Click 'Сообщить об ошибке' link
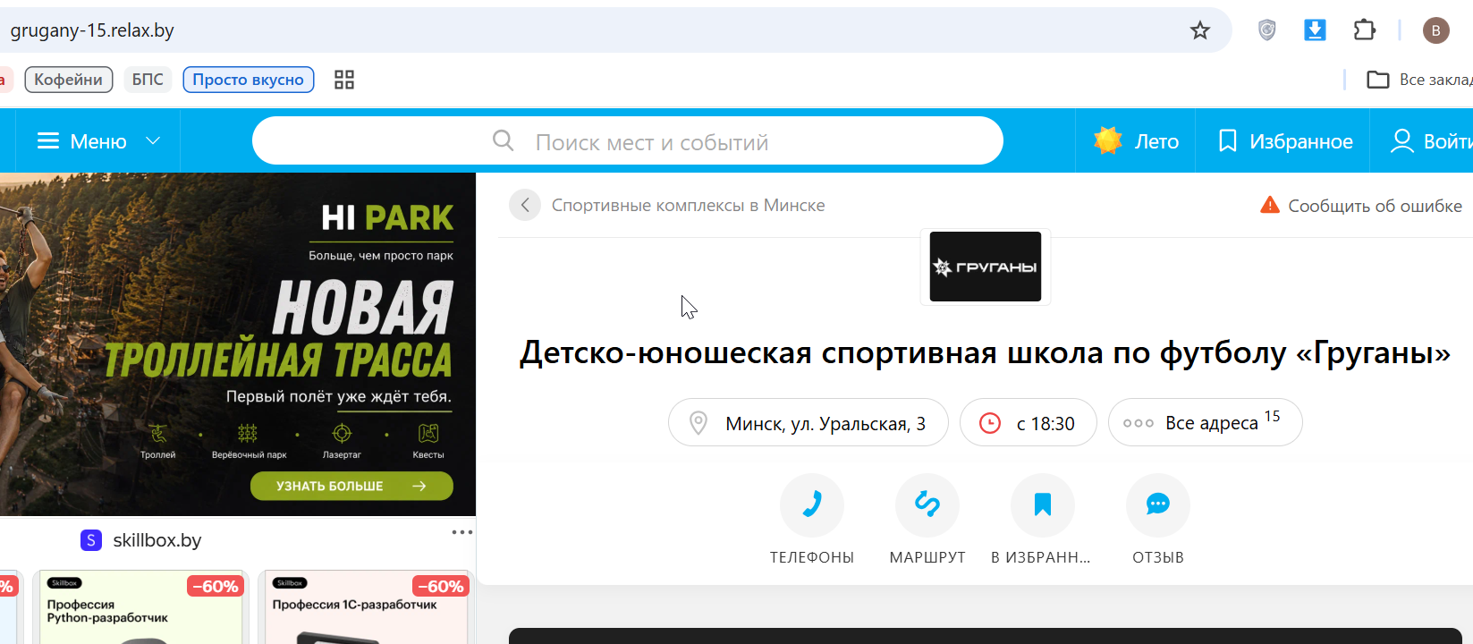 click(x=1361, y=206)
